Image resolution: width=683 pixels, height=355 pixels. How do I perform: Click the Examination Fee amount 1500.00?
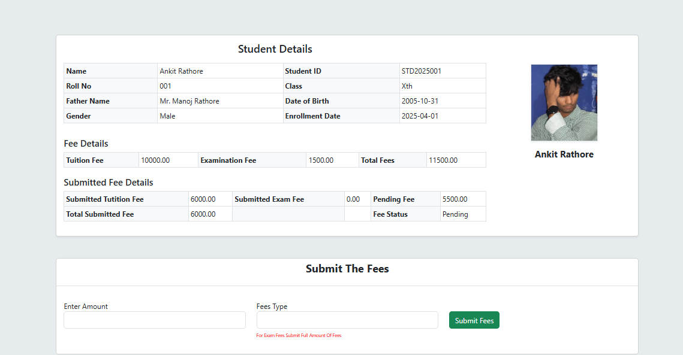click(321, 160)
